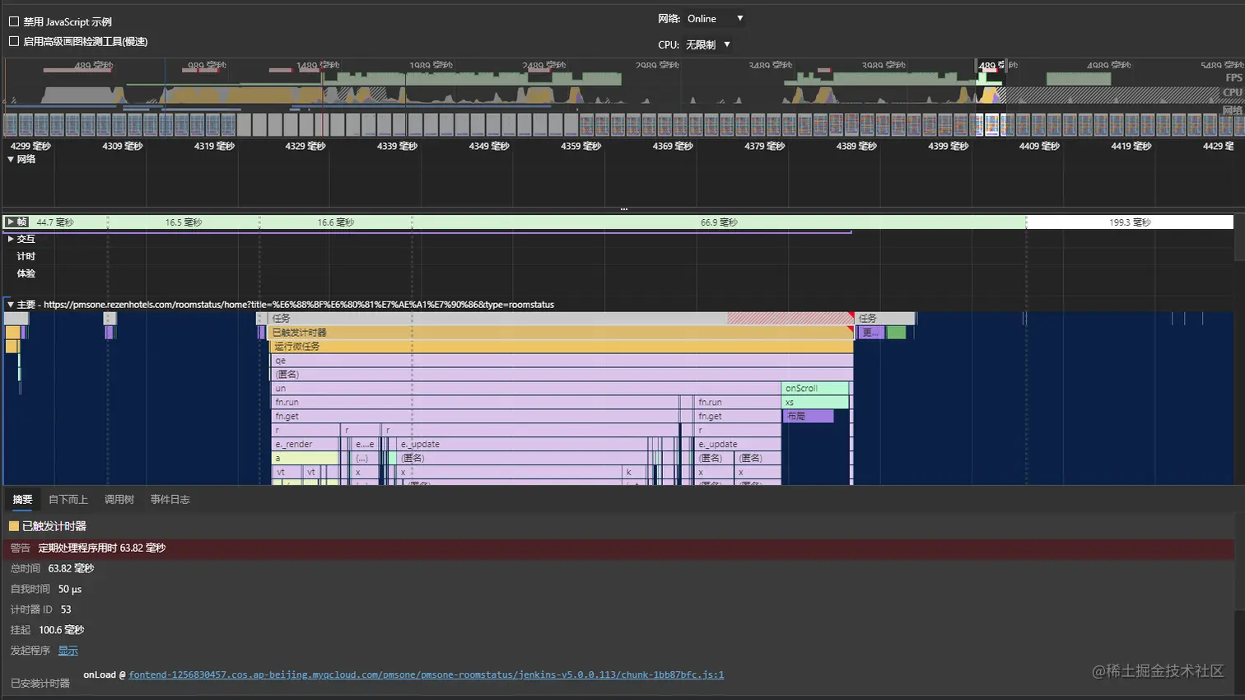Click the 计时 track label
1245x700 pixels.
pyautogui.click(x=26, y=256)
